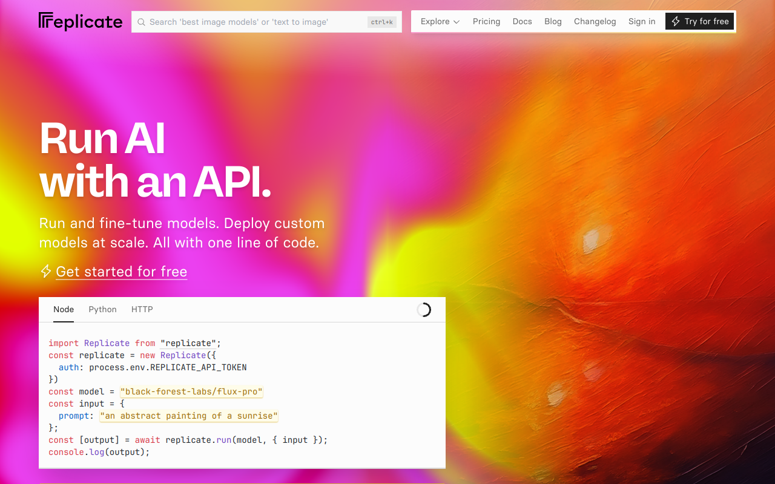Click the ctrl+k shortcut badge
Viewport: 775px width, 484px height.
(381, 22)
